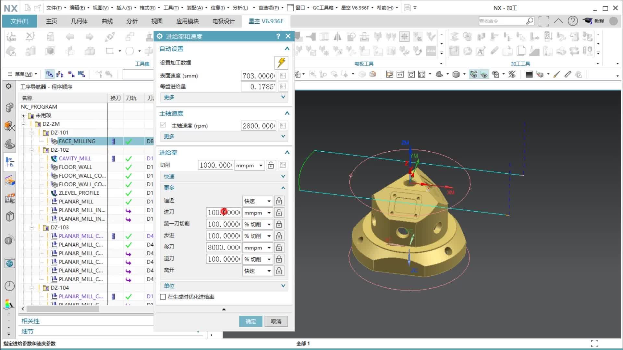Screen dimensions: 623x350
Task: Click the save disk icon in title bar
Action: point(408,8)
